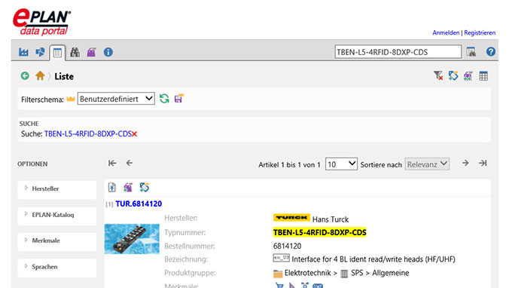Click the Registrieren link
This screenshot has width=512, height=288.
tap(480, 32)
